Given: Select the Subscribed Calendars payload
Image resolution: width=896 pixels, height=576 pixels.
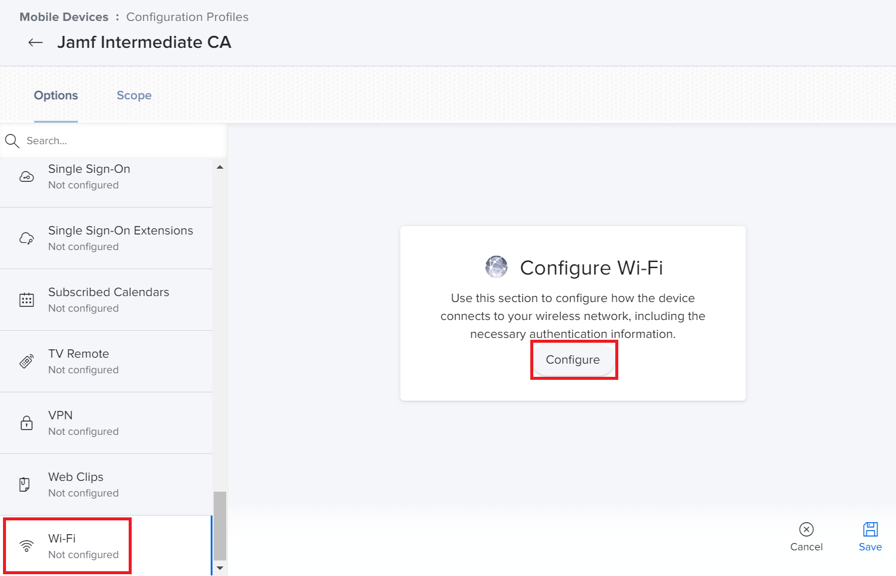Looking at the screenshot, I should [106, 300].
